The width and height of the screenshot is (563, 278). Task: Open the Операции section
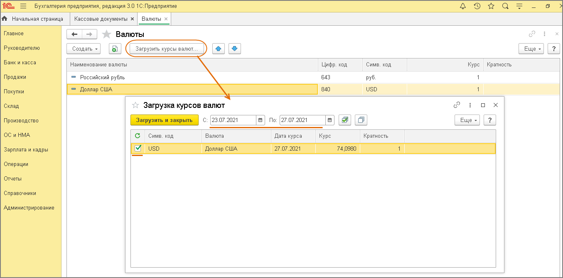pyautogui.click(x=16, y=164)
